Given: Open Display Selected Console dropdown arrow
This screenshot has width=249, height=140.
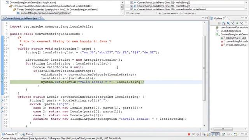Looking at the screenshot, I should [x=231, y=134].
